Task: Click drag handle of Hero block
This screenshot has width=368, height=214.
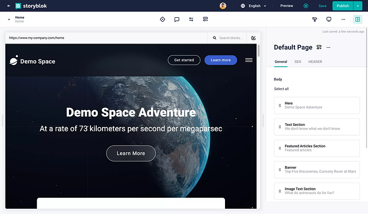Action: click(280, 105)
